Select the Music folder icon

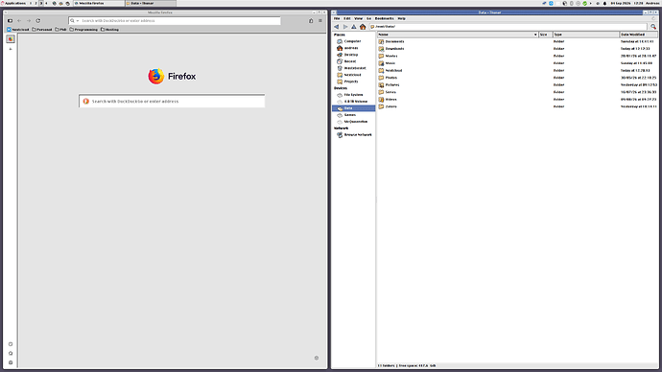pyautogui.click(x=381, y=63)
